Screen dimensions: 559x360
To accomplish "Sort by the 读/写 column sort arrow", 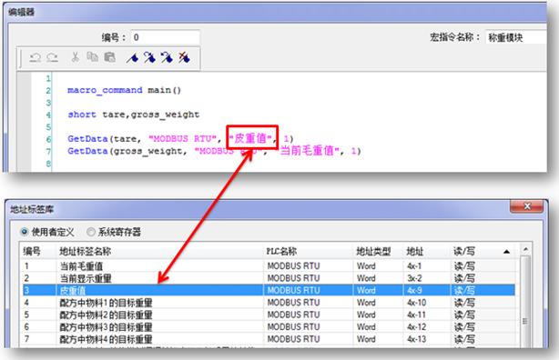I will pos(506,252).
